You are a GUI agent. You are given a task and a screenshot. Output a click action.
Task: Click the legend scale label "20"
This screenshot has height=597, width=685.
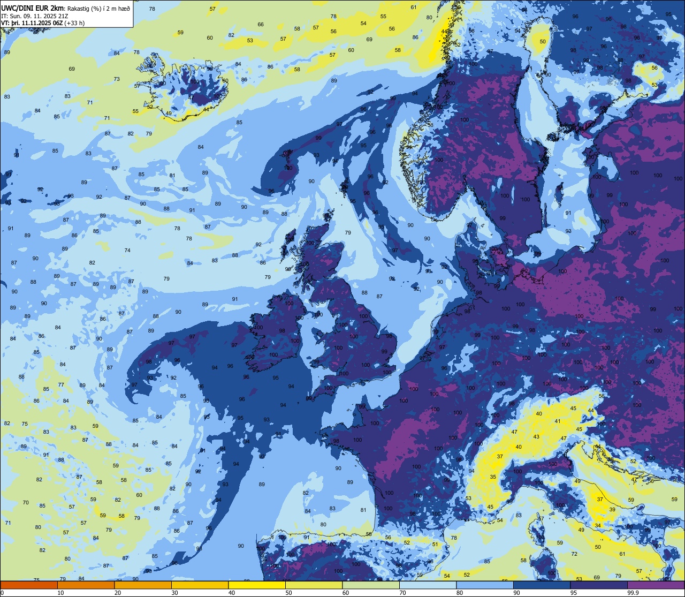117,593
